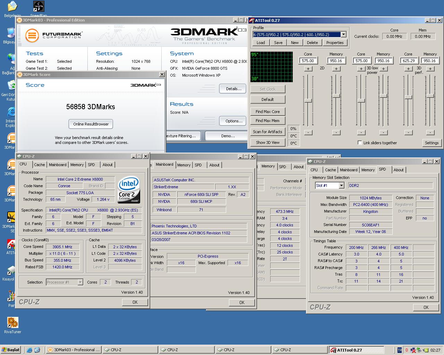The width and height of the screenshot is (444, 355).
Task: Click the ATITool Settings button
Action: coord(432,142)
